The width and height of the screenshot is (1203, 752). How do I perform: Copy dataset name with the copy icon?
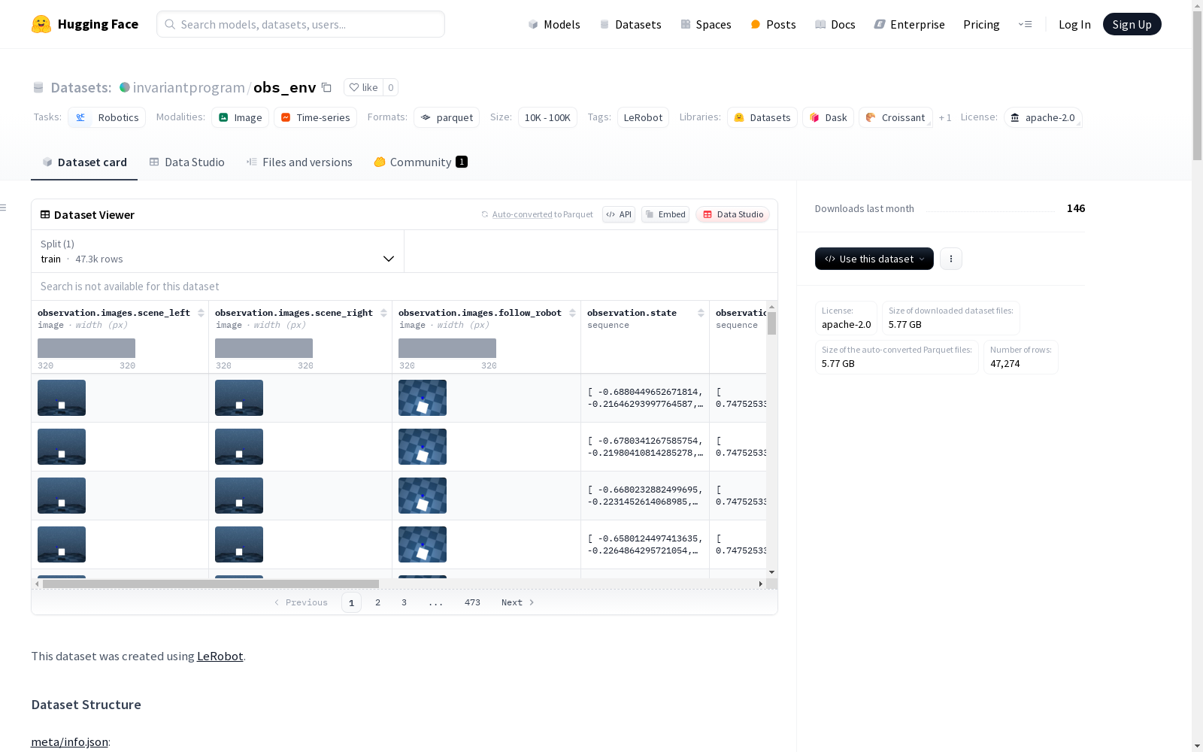tap(326, 87)
